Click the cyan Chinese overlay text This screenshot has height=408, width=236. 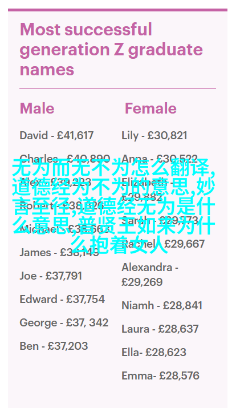113,207
